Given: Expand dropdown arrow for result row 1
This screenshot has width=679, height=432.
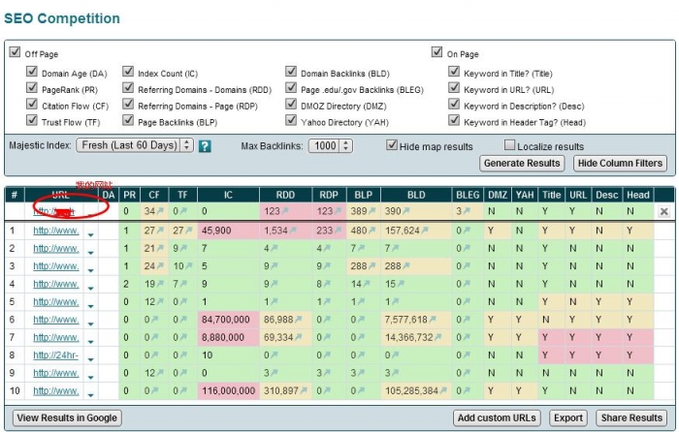Looking at the screenshot, I should pyautogui.click(x=90, y=234).
